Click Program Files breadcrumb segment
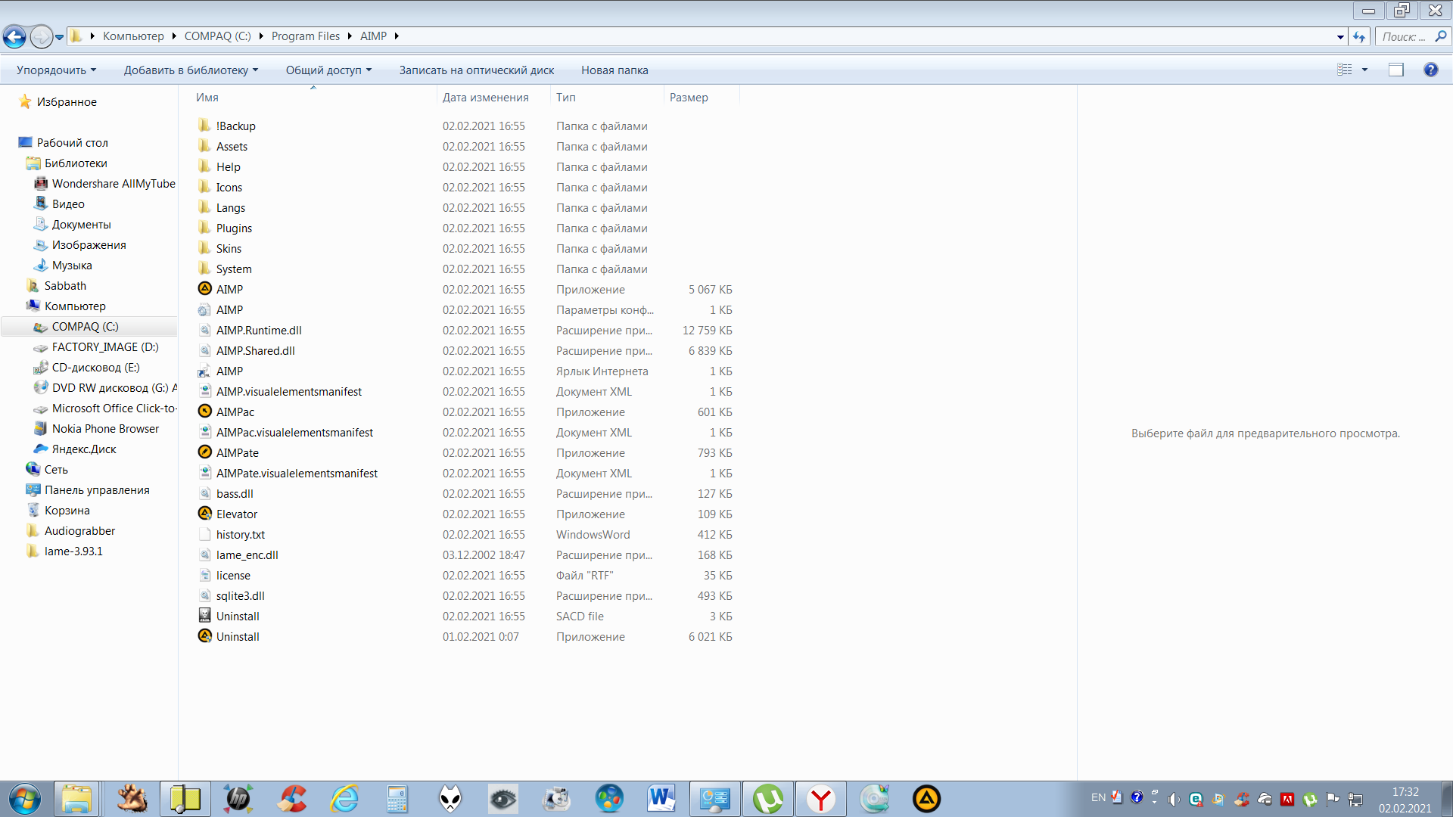 coord(306,36)
